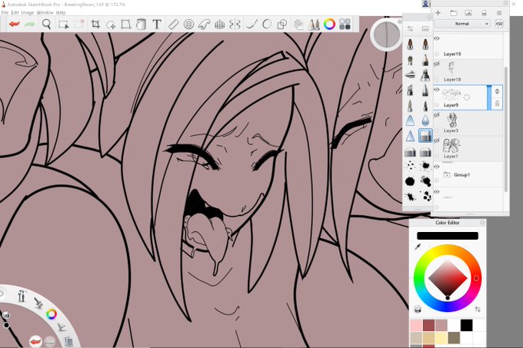Choose the Oval draw style tool

click(x=267, y=24)
